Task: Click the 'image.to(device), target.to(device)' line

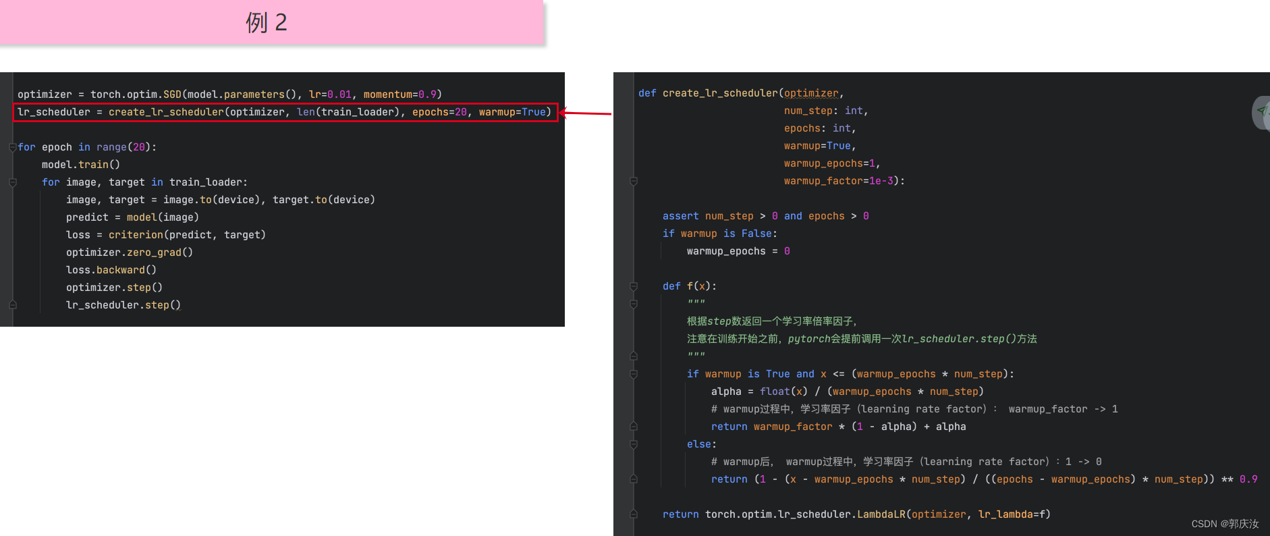Action: [221, 200]
